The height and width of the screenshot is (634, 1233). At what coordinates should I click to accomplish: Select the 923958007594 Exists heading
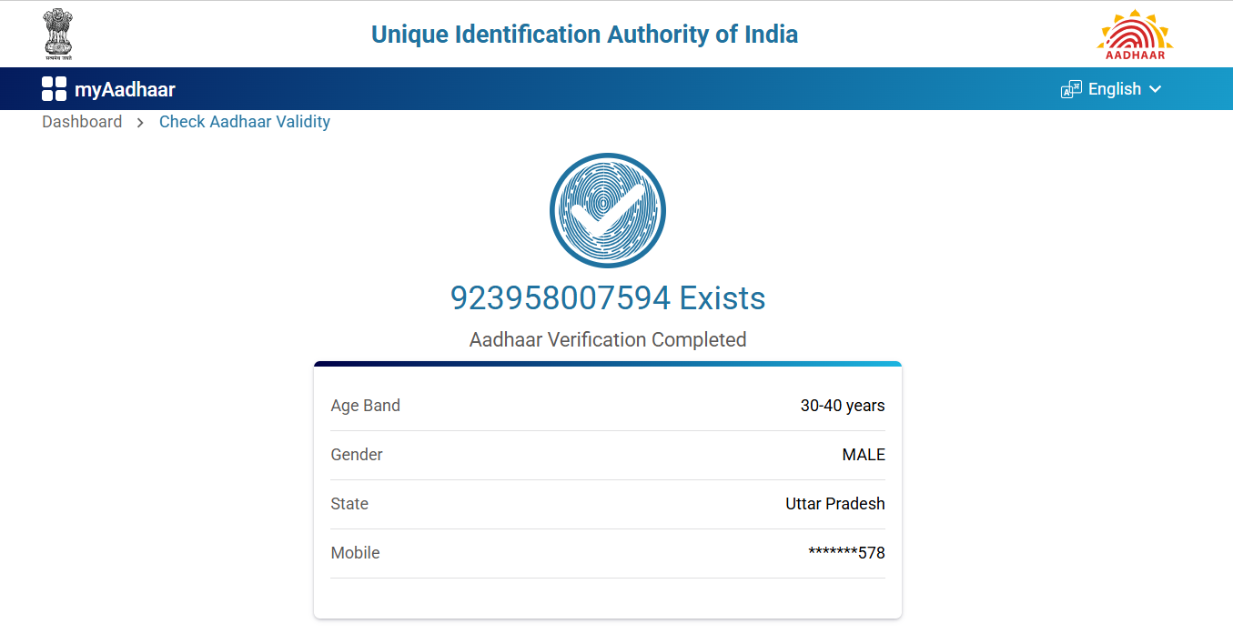coord(608,297)
